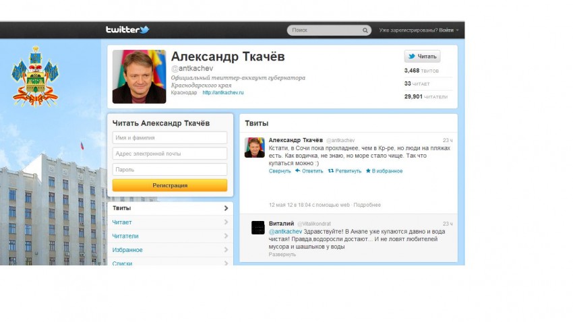Expand the Читатели list chevron
Screen dimensions: 573x322
(226, 236)
